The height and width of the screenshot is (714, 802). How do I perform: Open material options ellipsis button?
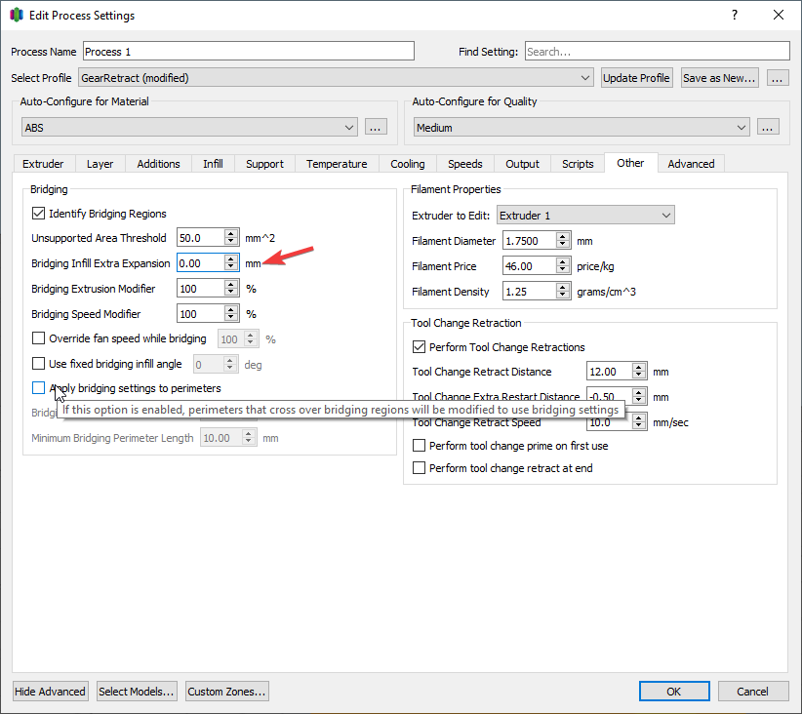tap(376, 127)
